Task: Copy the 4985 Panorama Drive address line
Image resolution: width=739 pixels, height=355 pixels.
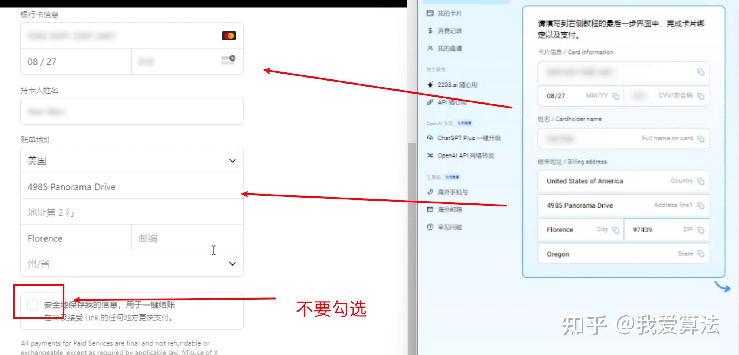Action: coord(701,205)
